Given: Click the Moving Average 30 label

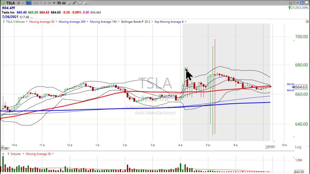Looking at the screenshot, I should (x=38, y=154).
